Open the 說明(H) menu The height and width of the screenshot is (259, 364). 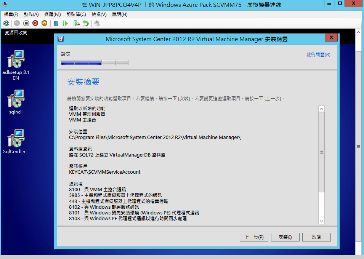[120, 14]
